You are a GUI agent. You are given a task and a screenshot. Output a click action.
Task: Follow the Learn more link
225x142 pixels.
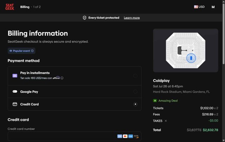[132, 18]
